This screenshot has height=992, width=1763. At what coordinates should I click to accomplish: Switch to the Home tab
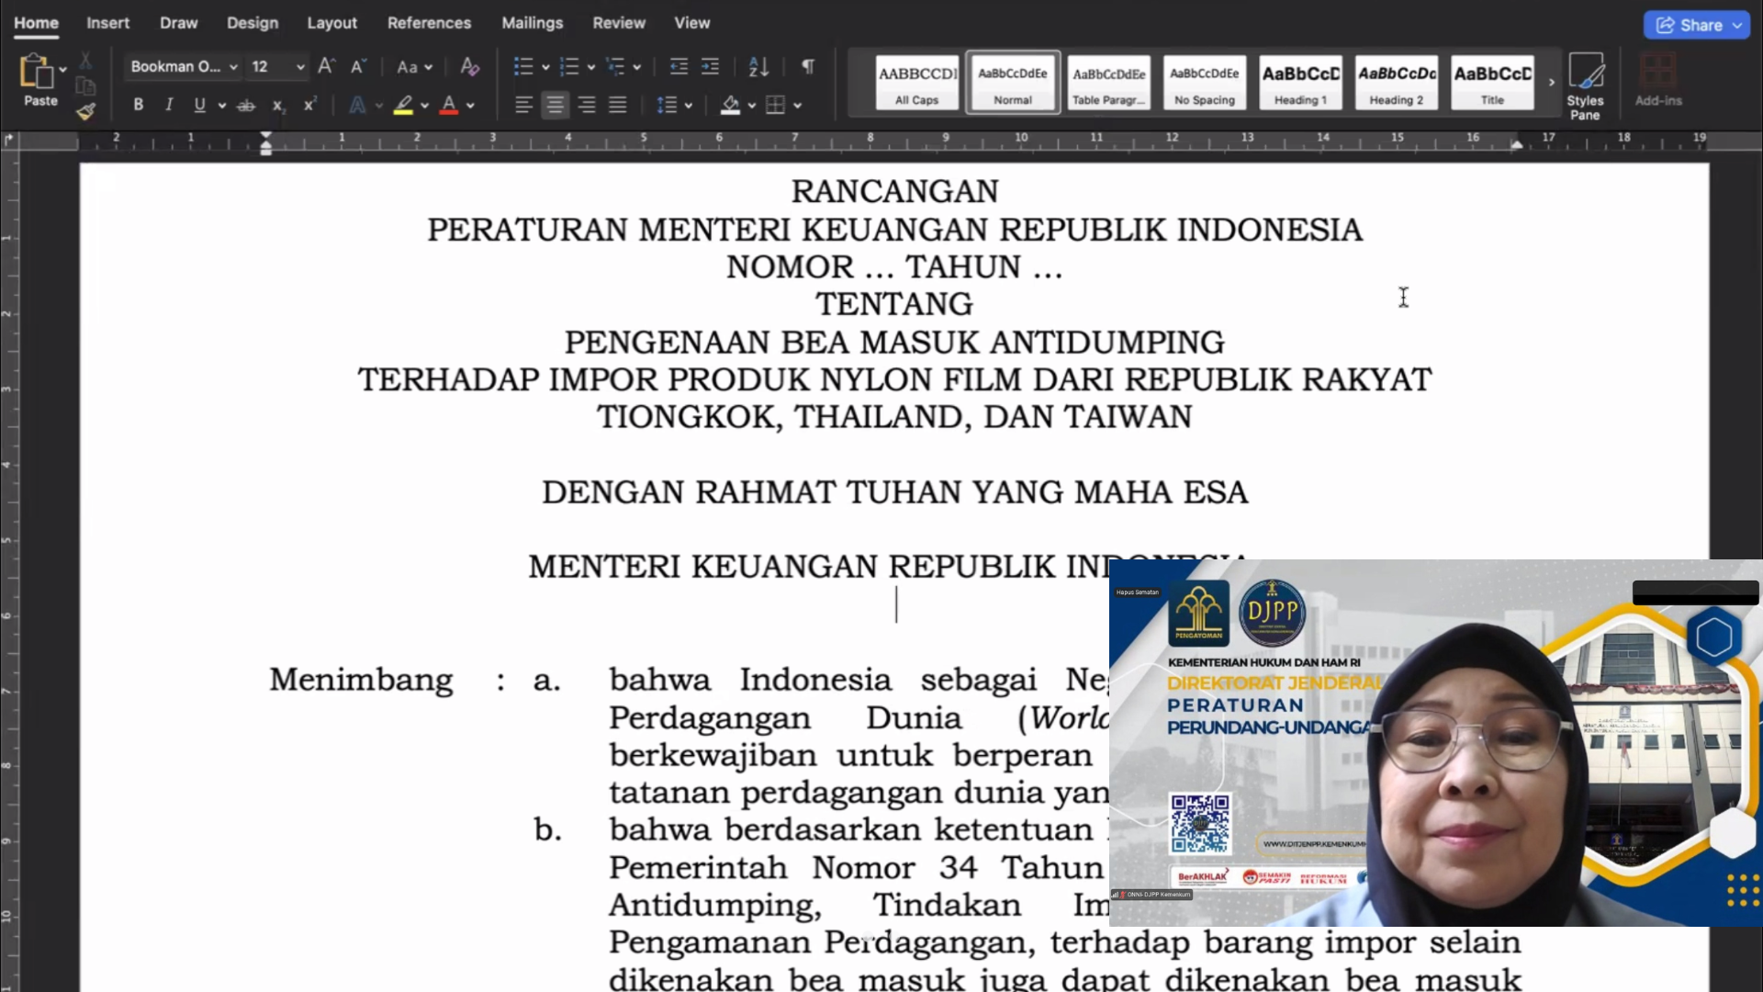[36, 23]
